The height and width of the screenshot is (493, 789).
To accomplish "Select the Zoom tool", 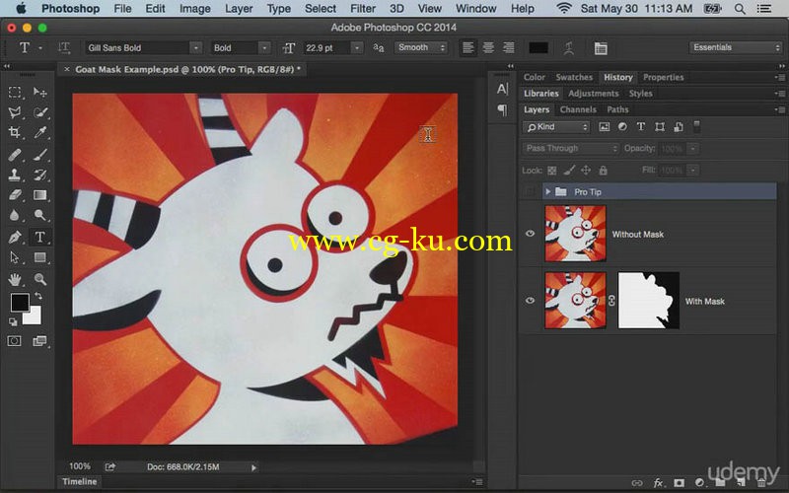I will 39,279.
